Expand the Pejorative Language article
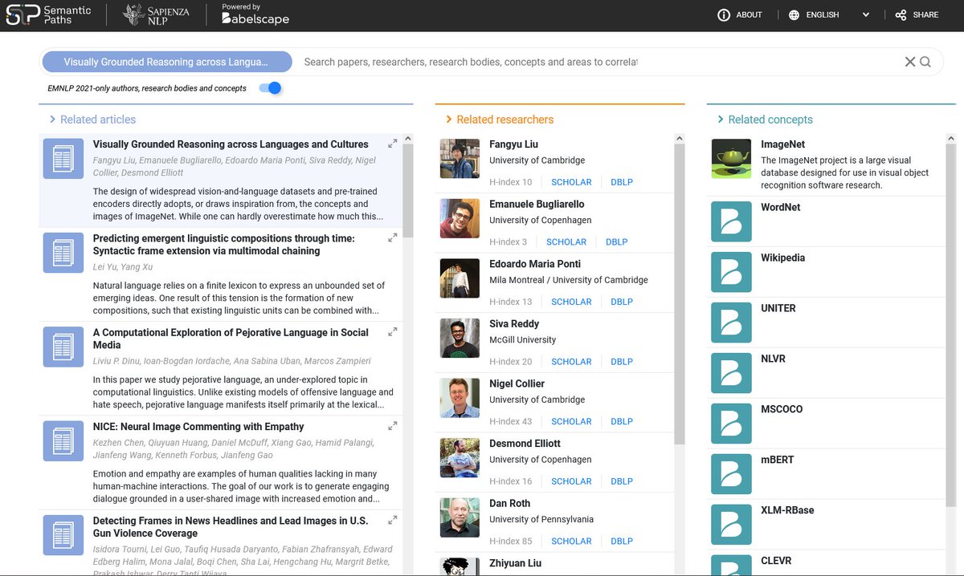This screenshot has height=576, width=964. tap(393, 332)
